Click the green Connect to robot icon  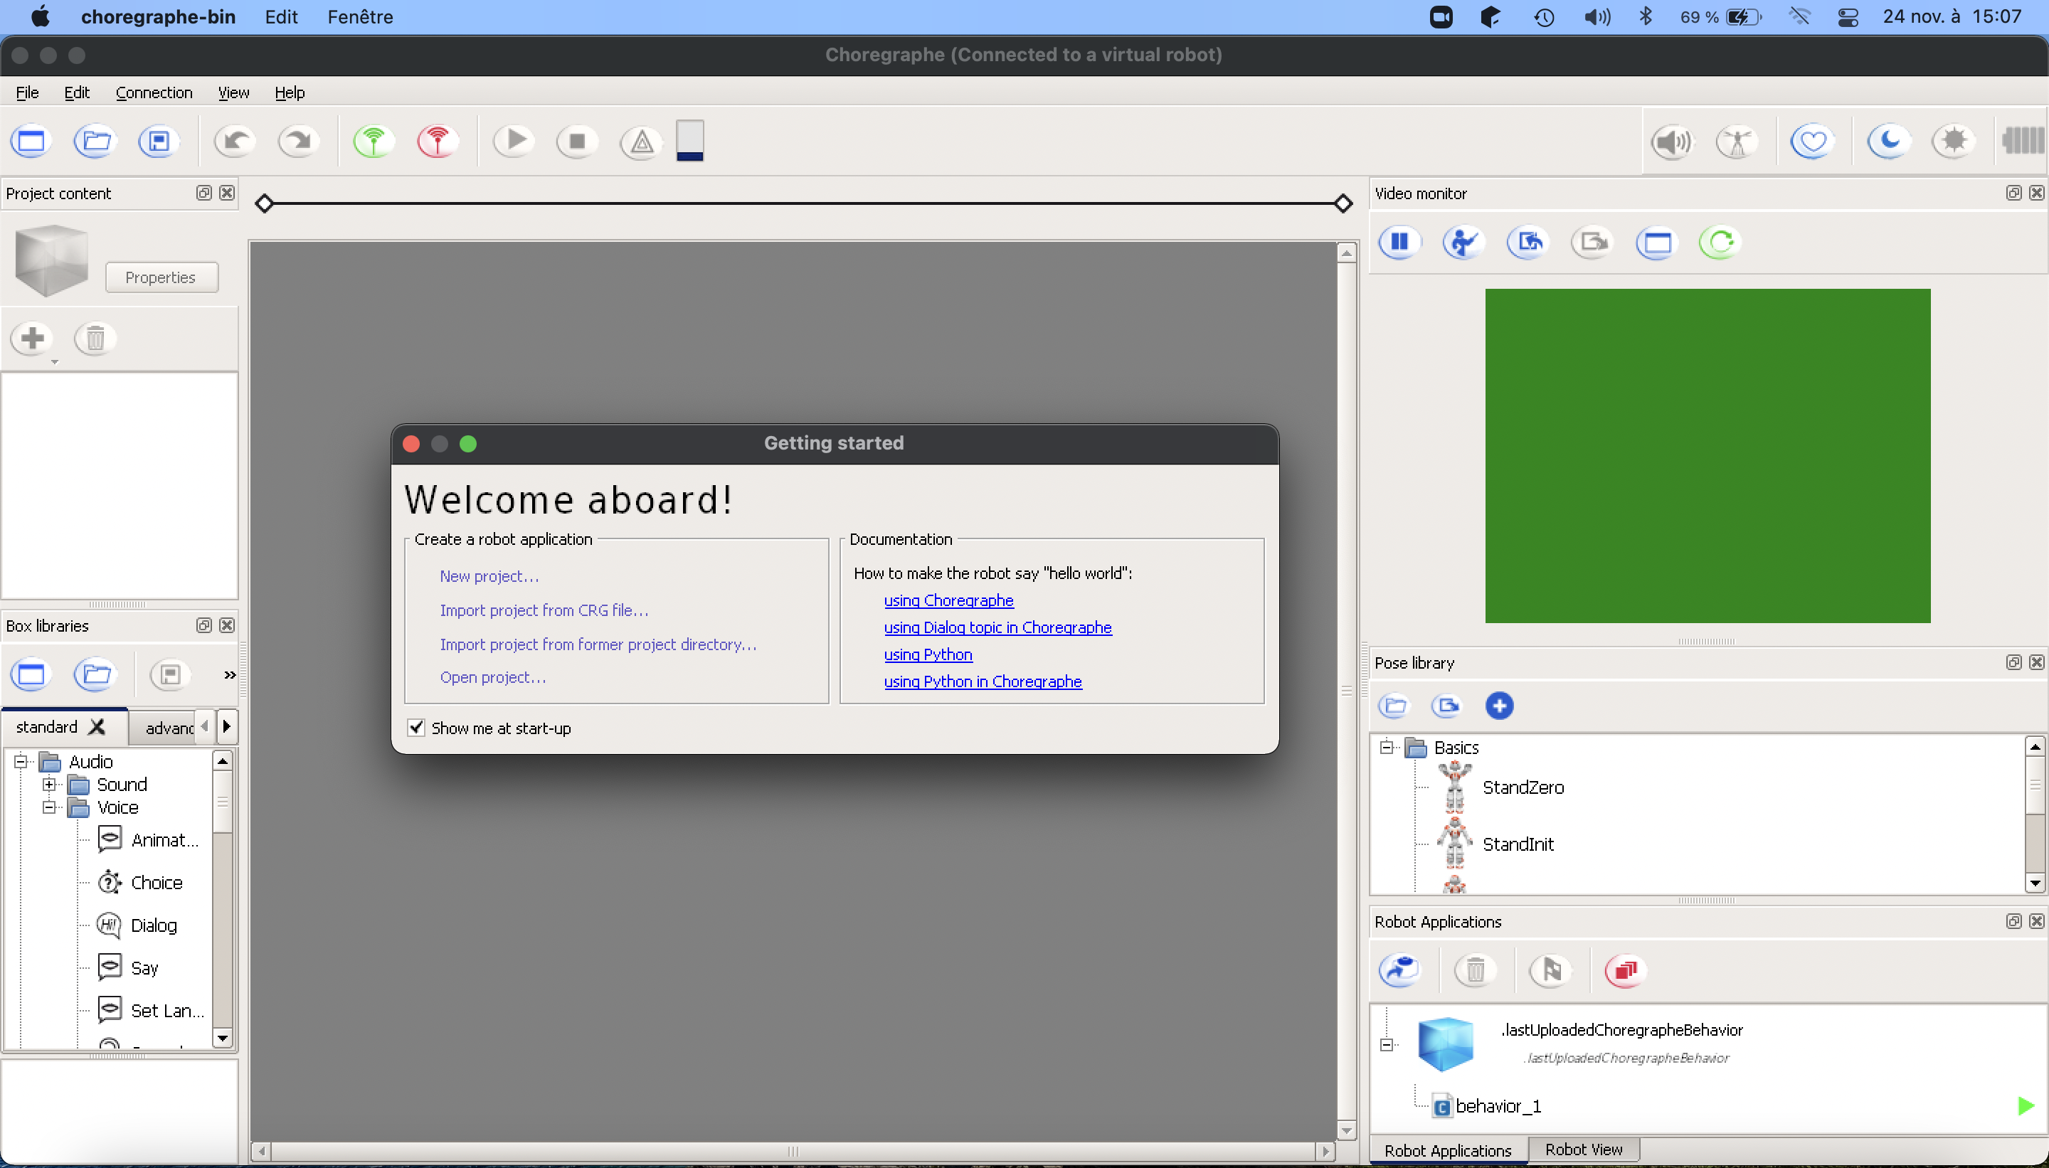(x=374, y=142)
